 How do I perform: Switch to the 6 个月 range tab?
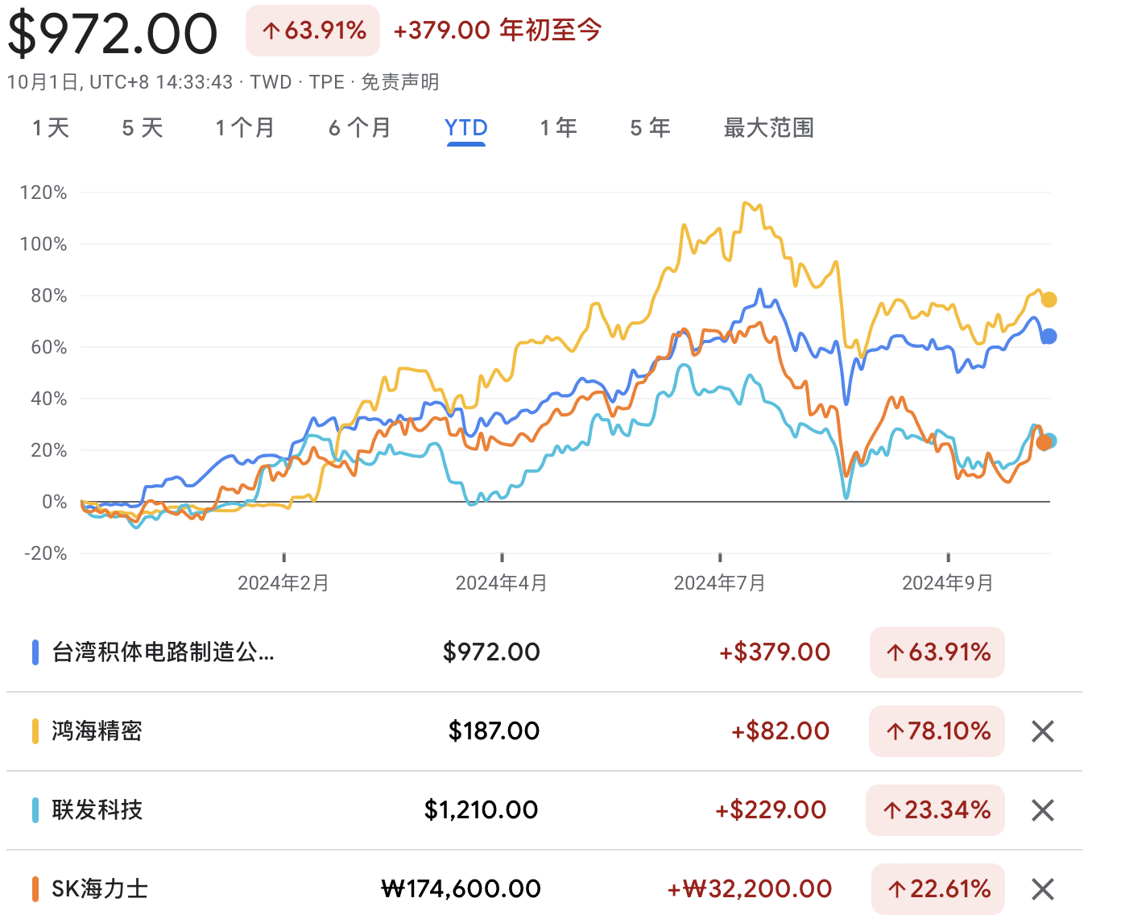click(x=359, y=128)
